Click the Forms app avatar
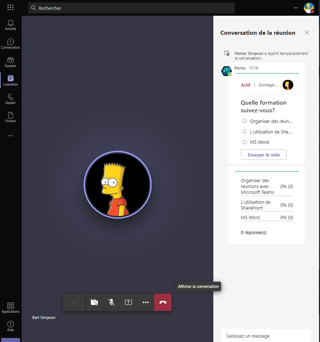320x342 pixels. click(227, 71)
